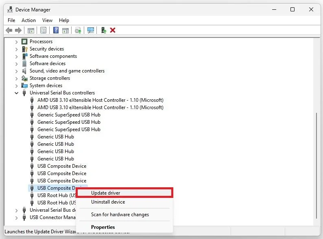The height and width of the screenshot is (239, 323).
Task: Choose Scan for hardware changes in context menu
Action: pos(124,215)
